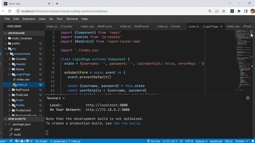Click the share page icon in address bar
The height and width of the screenshot is (143, 255).
pyautogui.click(x=217, y=11)
